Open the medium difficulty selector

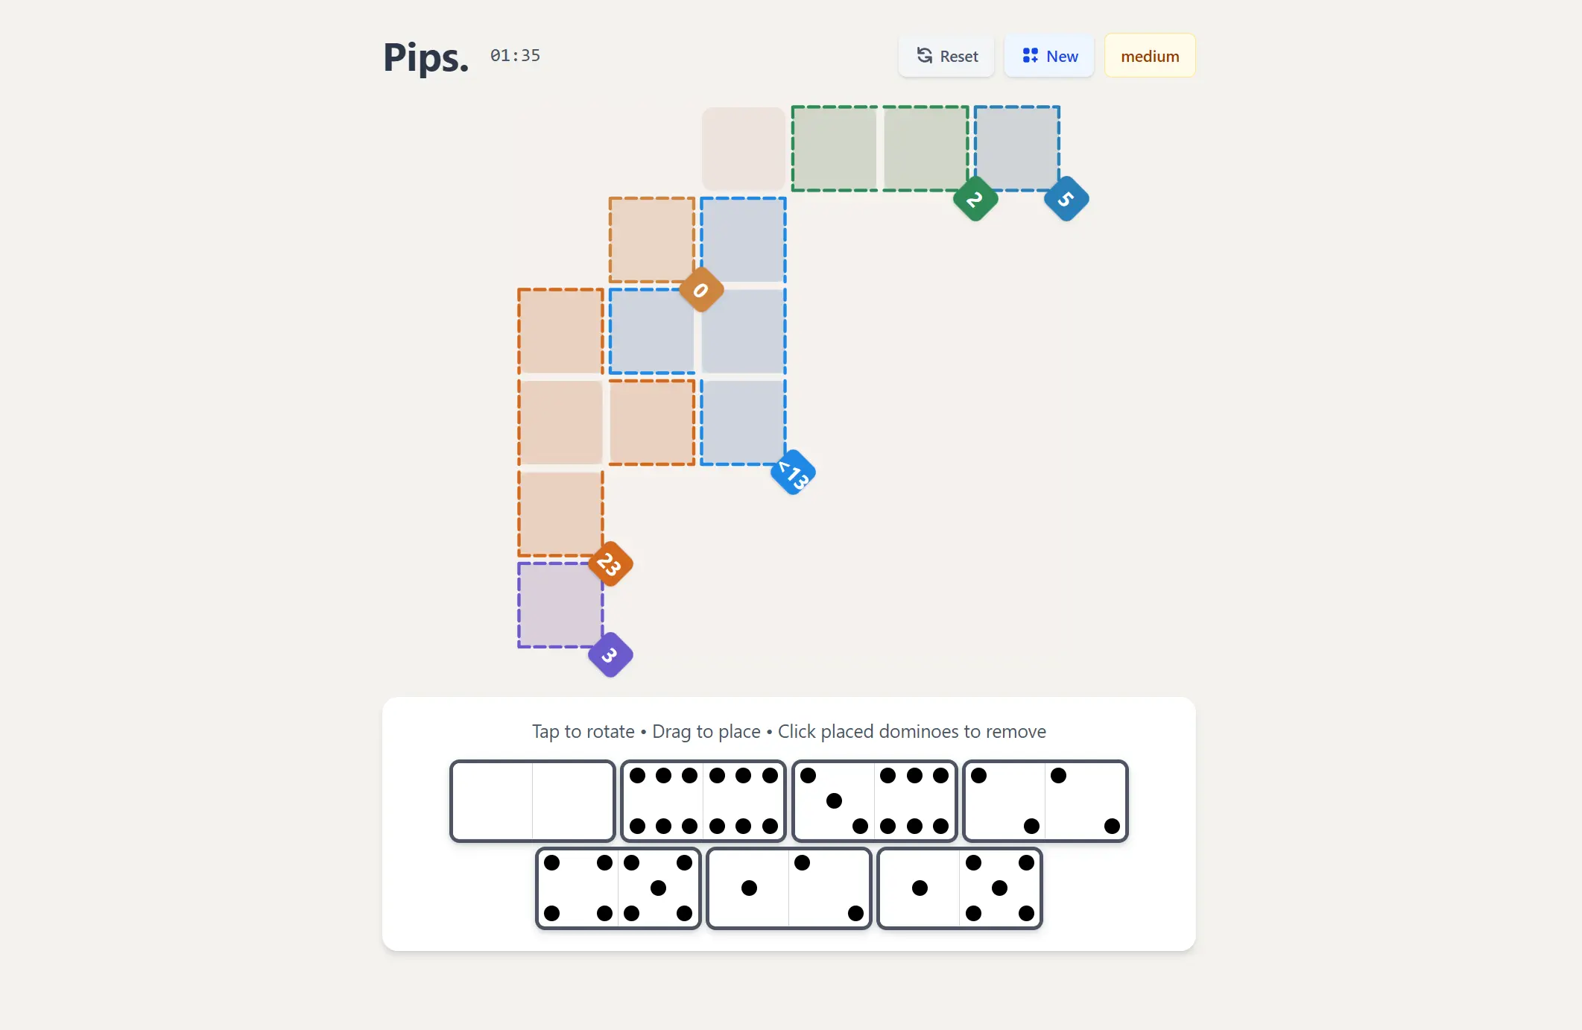pos(1149,56)
